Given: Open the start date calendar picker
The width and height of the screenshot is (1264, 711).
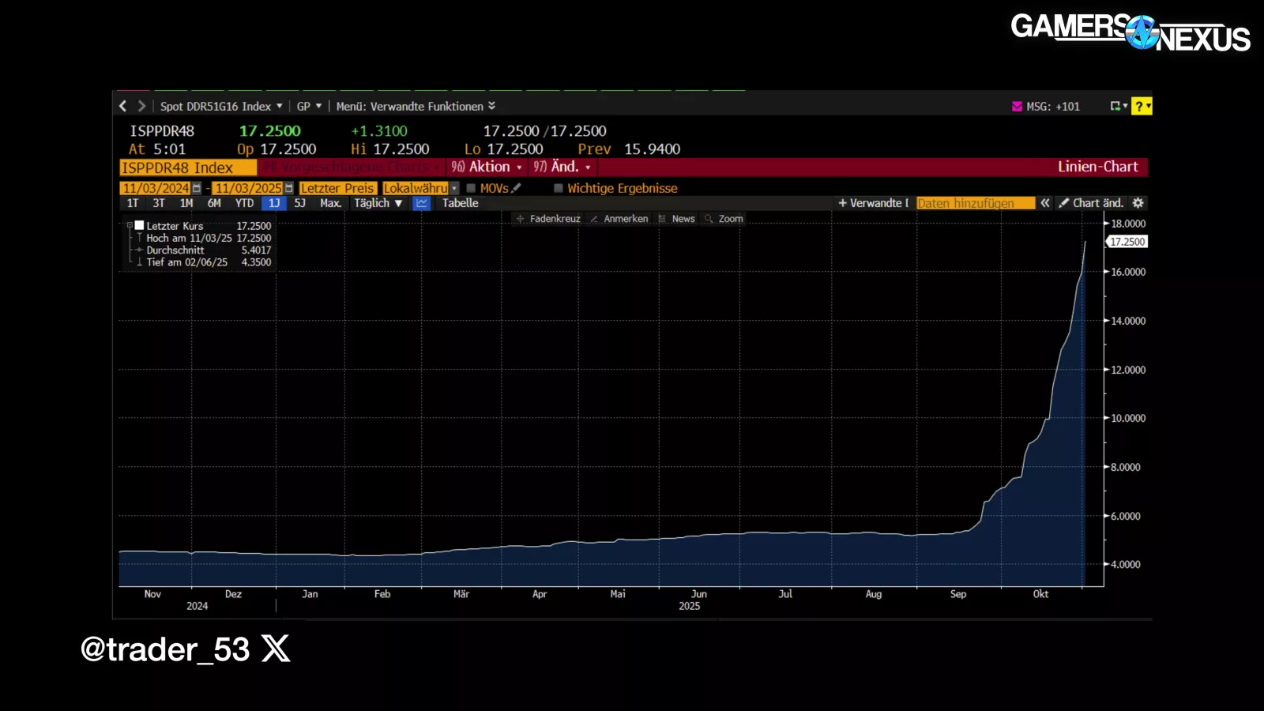Looking at the screenshot, I should click(197, 188).
